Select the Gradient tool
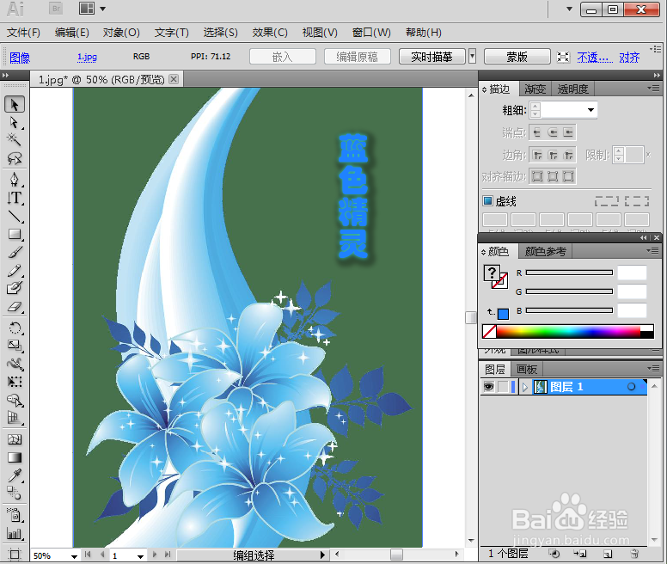Viewport: 667px width, 564px height. point(15,457)
